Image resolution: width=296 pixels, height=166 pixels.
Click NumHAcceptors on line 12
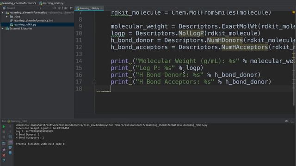tap(245, 47)
